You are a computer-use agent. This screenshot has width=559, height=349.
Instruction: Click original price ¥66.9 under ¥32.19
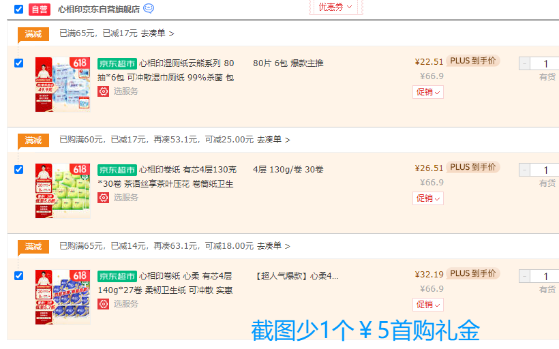[x=432, y=289]
